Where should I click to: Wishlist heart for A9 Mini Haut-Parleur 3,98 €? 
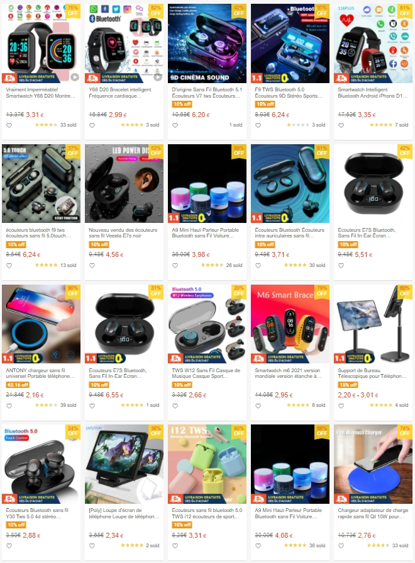(x=175, y=265)
